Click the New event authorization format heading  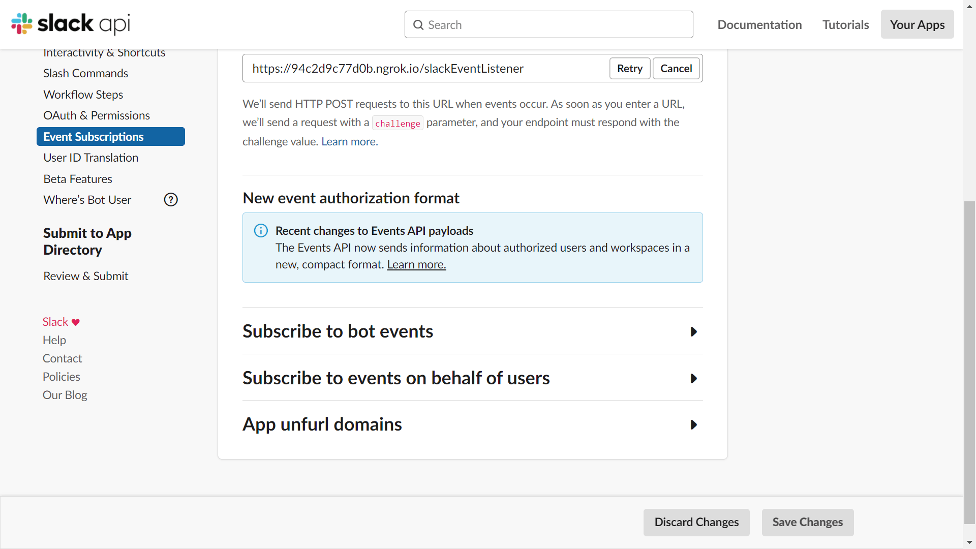click(x=351, y=198)
